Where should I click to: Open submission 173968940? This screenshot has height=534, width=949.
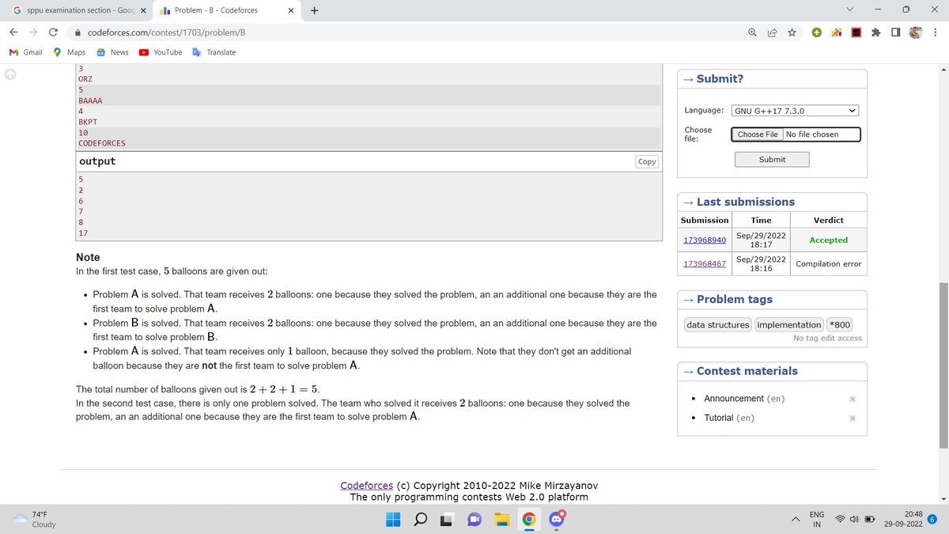[704, 240]
